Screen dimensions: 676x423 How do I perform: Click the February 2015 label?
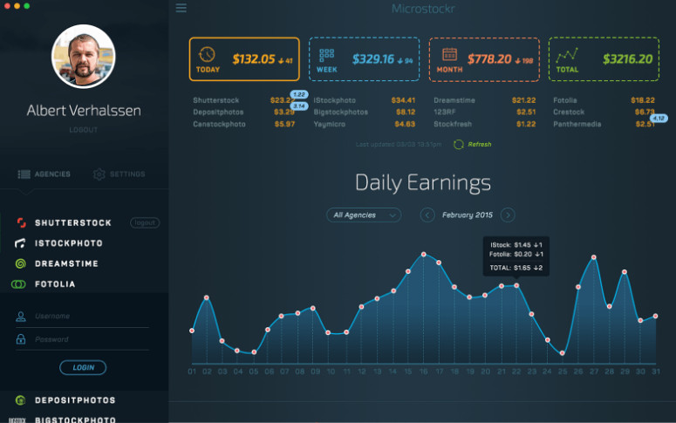pos(468,215)
